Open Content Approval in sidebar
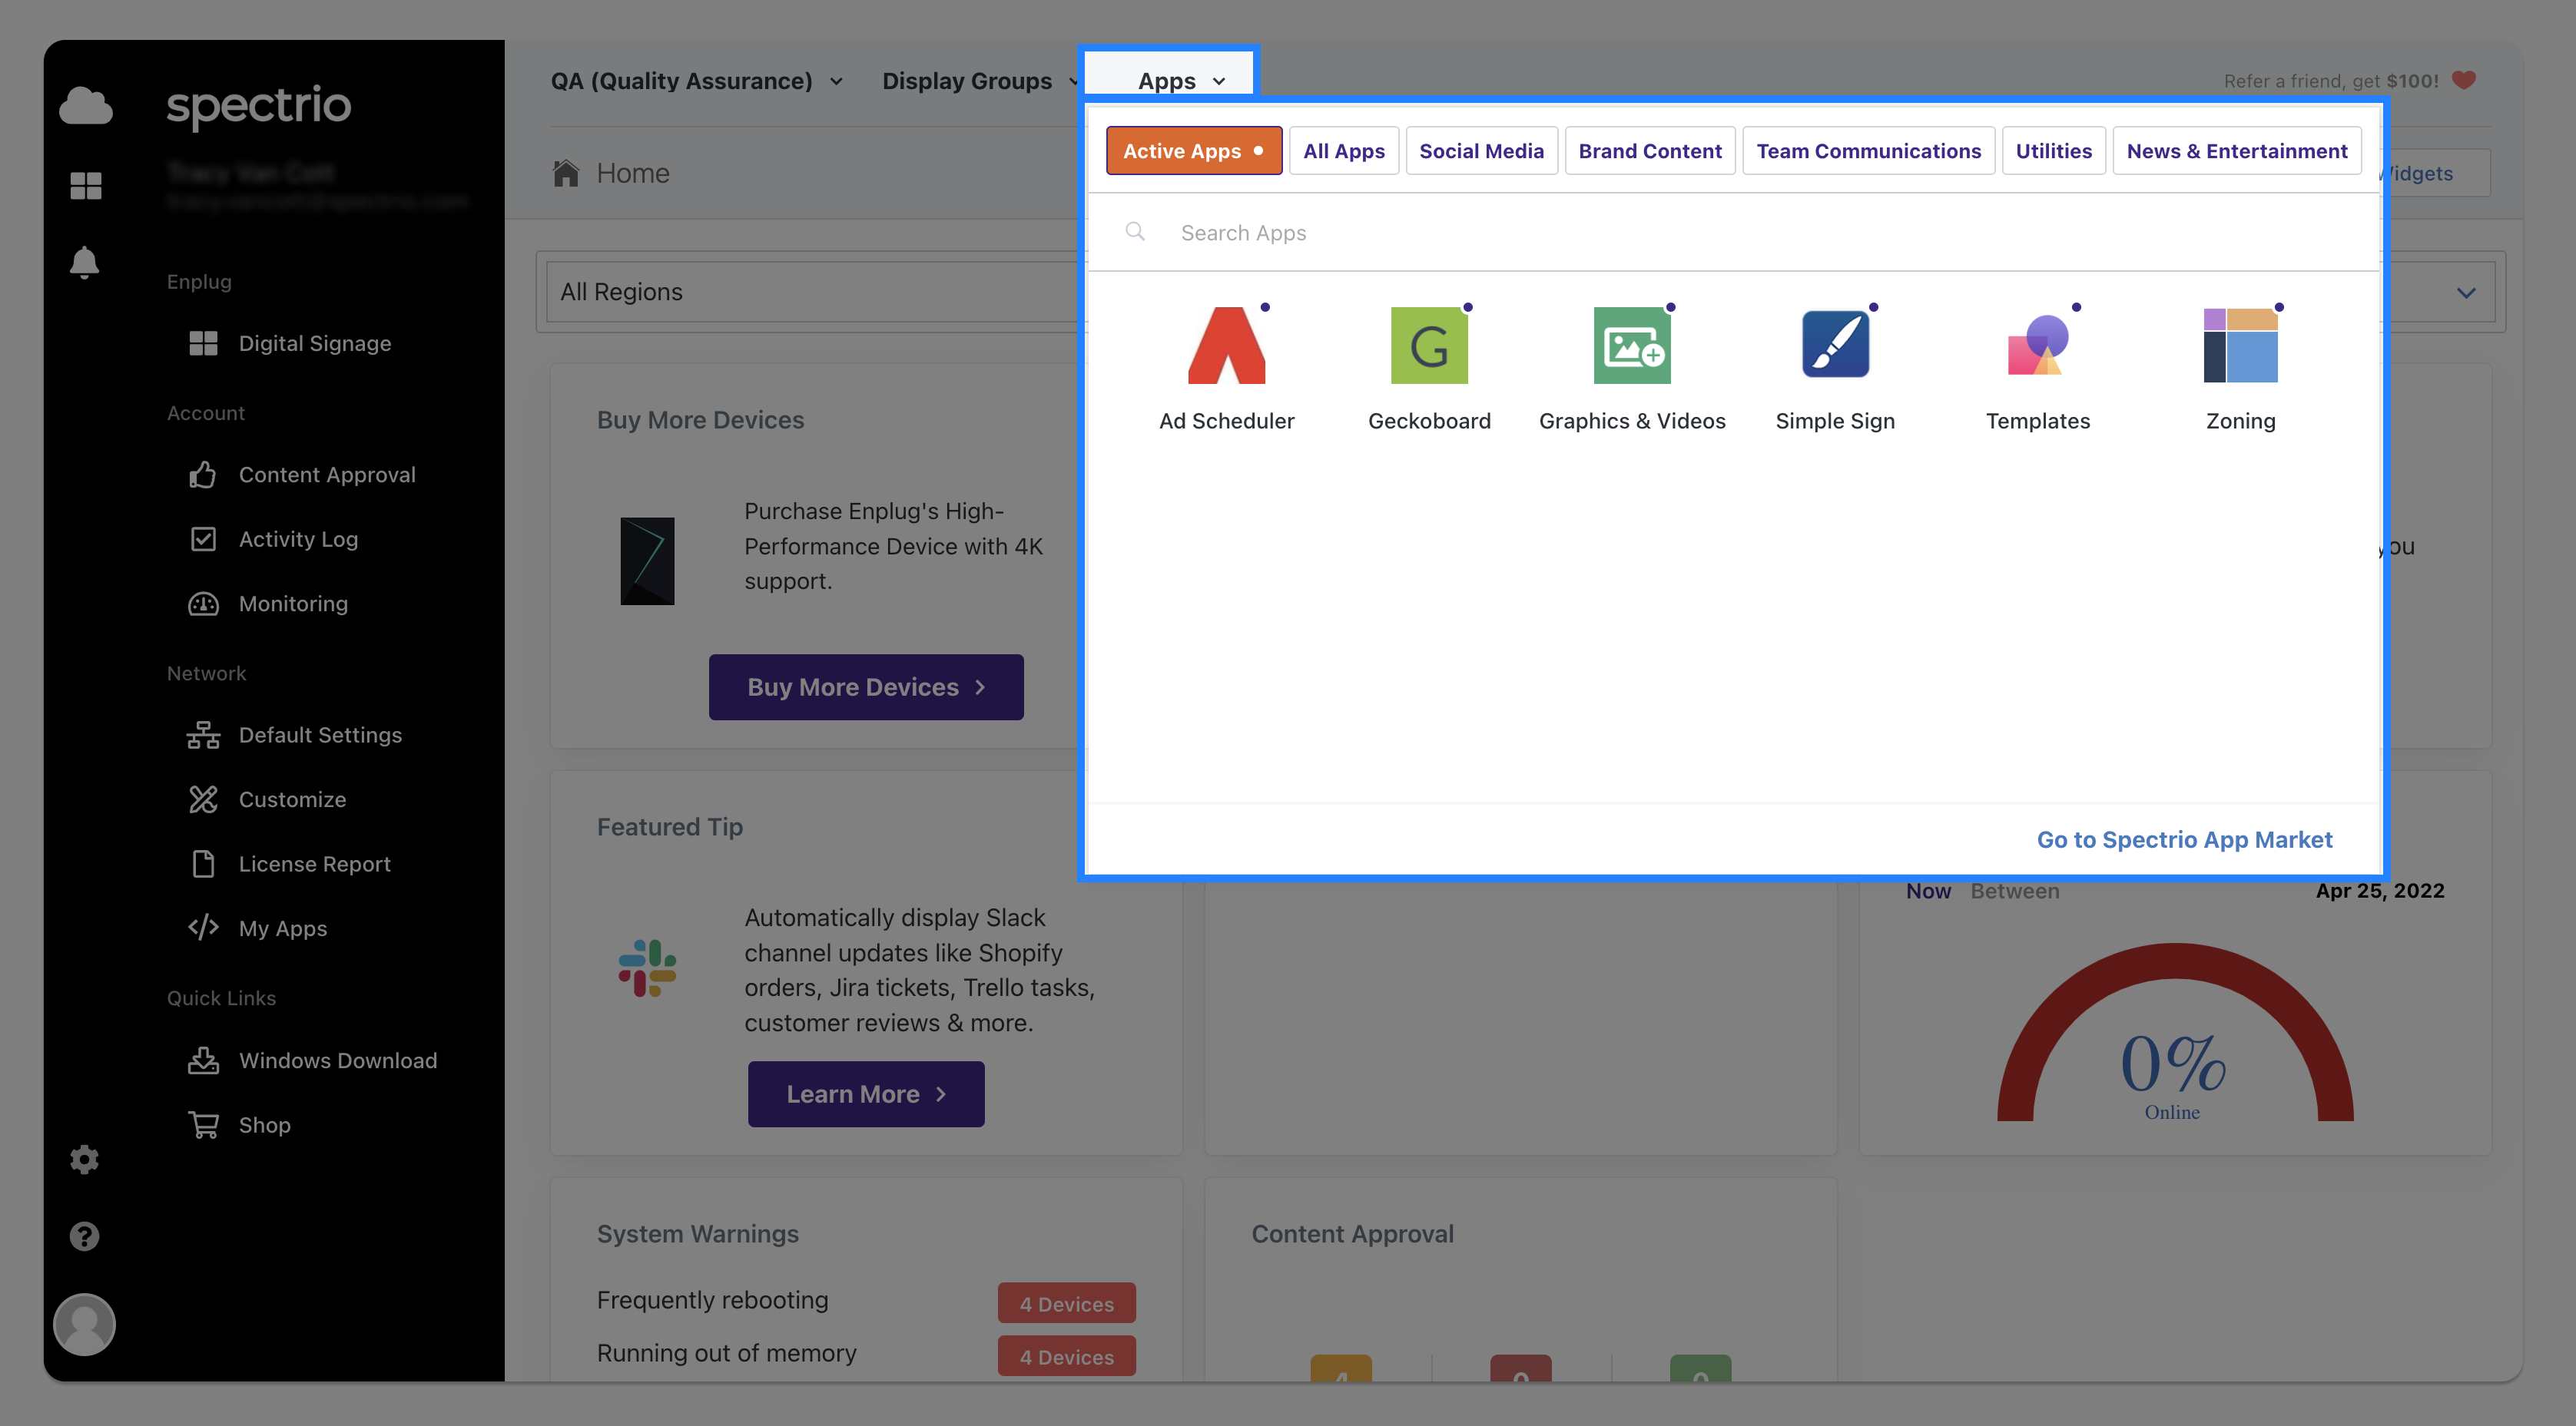This screenshot has height=1426, width=2576. click(327, 475)
